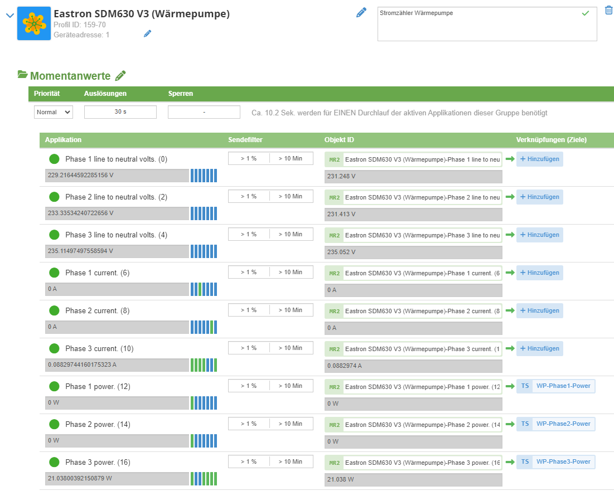Screen dimensions: 614x491
Task: Select Phase 1 volts object ID field
Action: click(x=422, y=159)
